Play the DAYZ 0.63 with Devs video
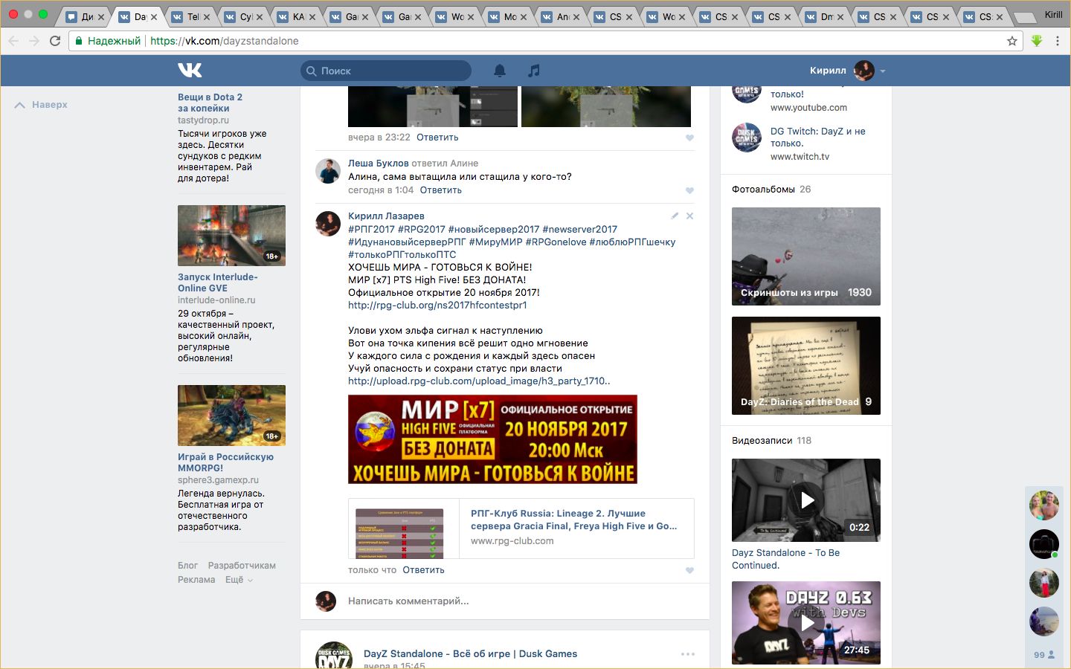1071x669 pixels. coord(806,623)
